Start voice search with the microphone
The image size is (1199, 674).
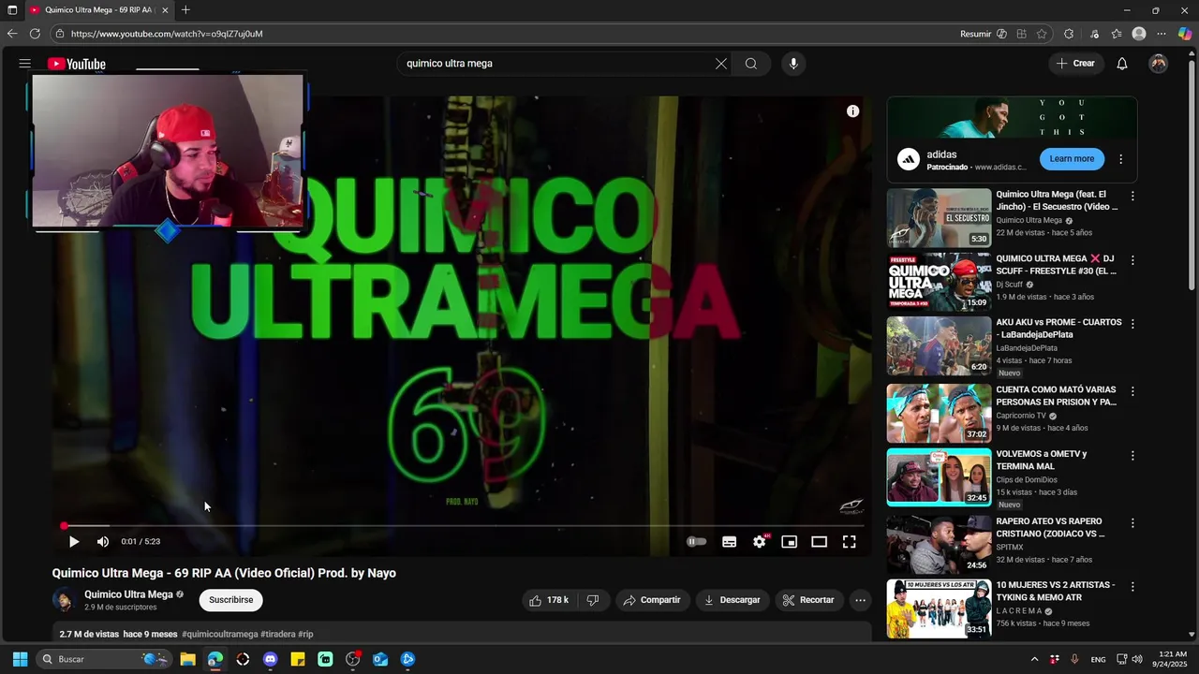pyautogui.click(x=793, y=64)
